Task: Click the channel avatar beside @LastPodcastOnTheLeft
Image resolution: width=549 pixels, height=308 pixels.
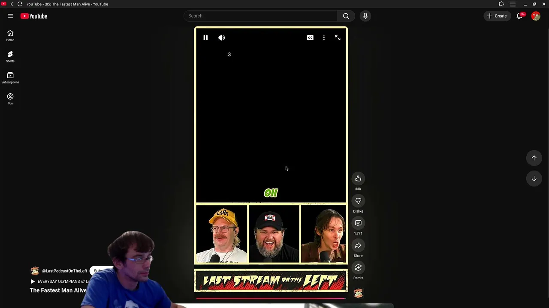Action: 35,271
